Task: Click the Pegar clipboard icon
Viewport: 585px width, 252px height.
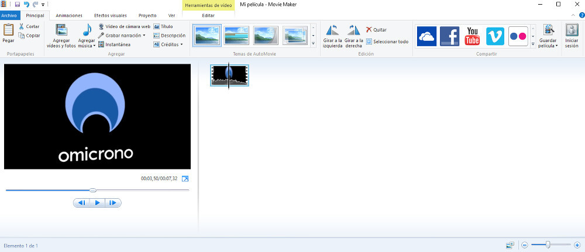Action: coord(8,30)
